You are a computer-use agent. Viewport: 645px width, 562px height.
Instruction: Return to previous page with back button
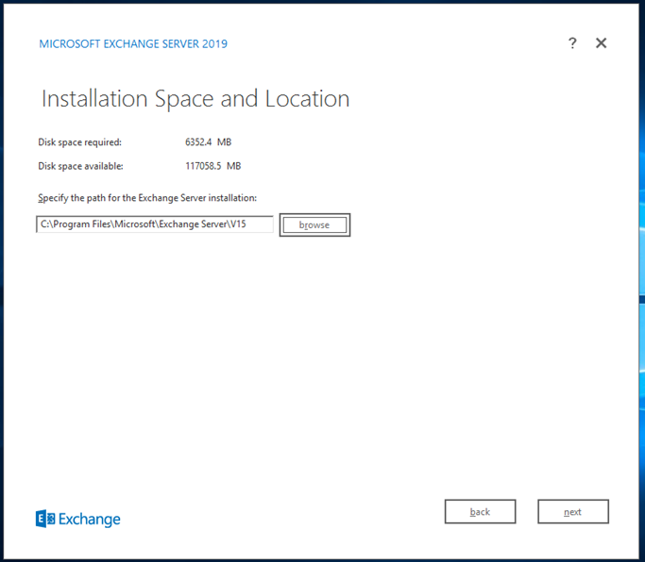coord(480,511)
